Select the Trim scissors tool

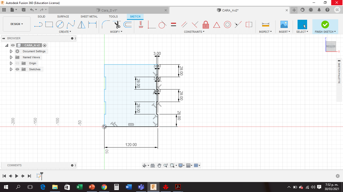tap(117, 24)
